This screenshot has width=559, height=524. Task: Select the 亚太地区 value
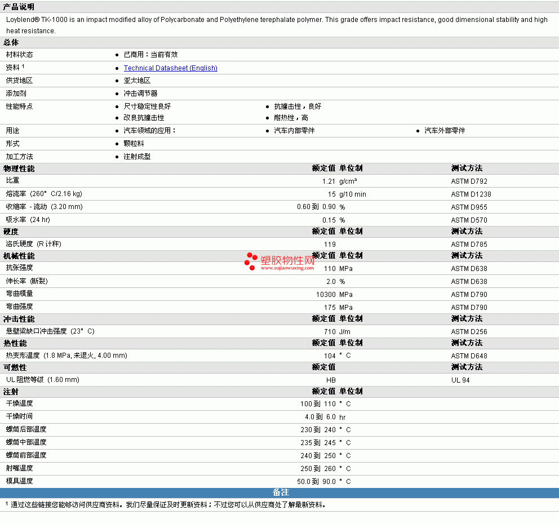(x=137, y=81)
